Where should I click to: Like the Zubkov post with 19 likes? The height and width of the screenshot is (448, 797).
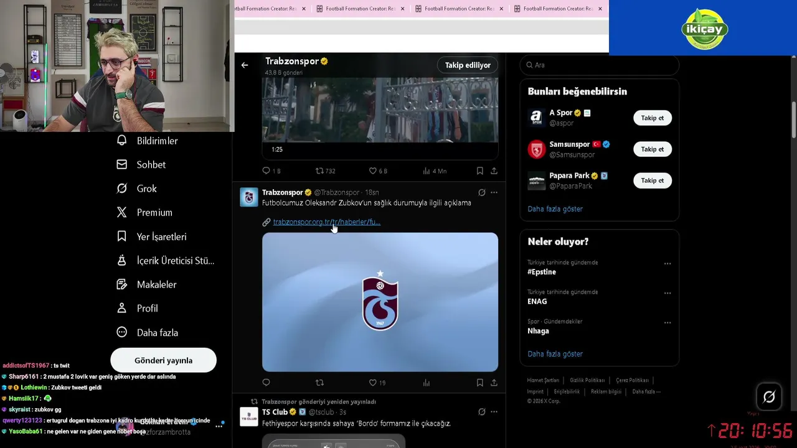[377, 383]
